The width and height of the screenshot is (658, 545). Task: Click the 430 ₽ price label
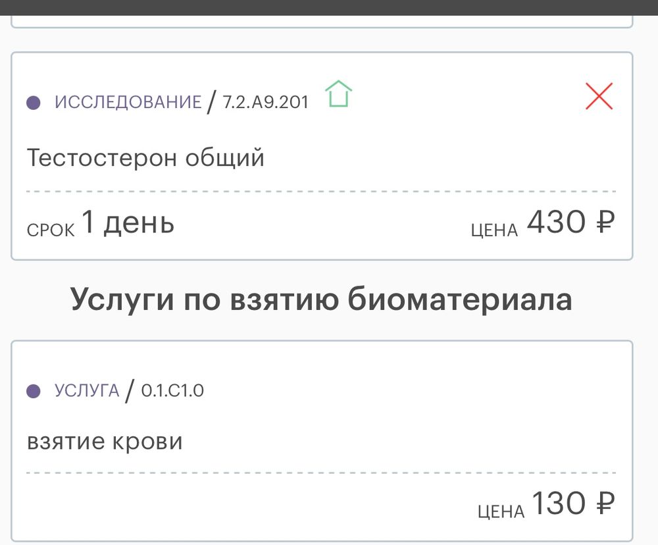(x=570, y=224)
